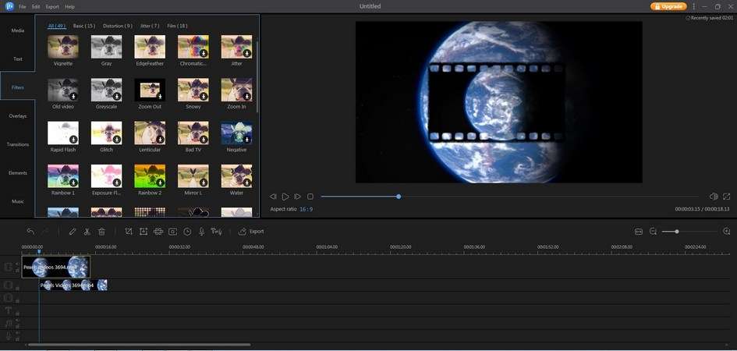Play the preview video
The width and height of the screenshot is (737, 351).
(285, 197)
